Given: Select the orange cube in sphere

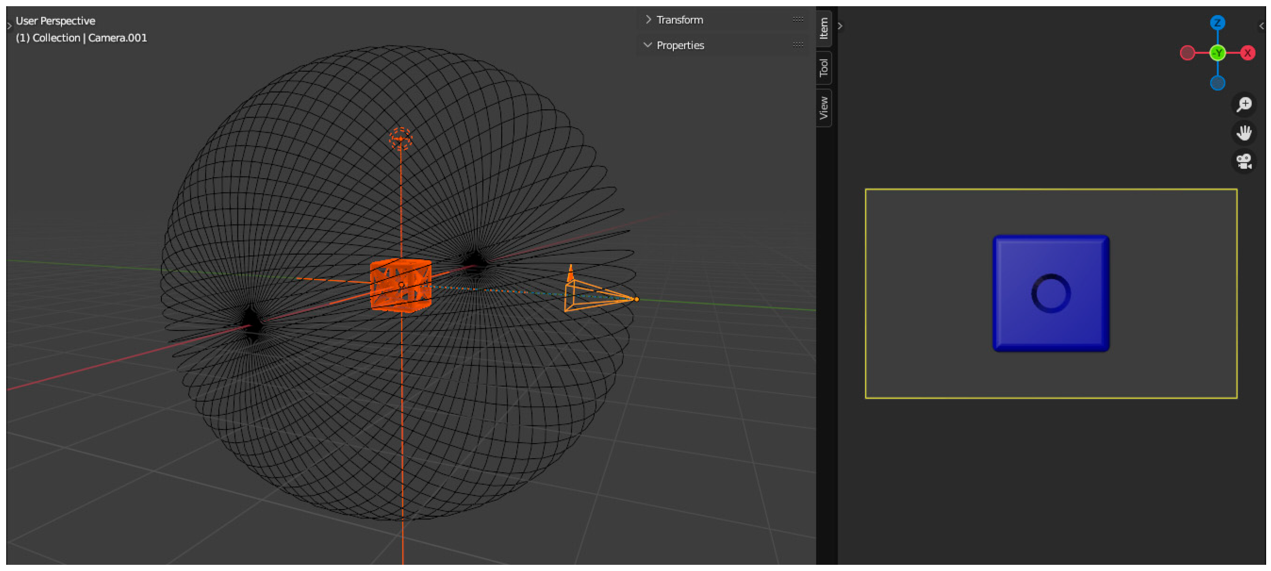Looking at the screenshot, I should point(401,286).
